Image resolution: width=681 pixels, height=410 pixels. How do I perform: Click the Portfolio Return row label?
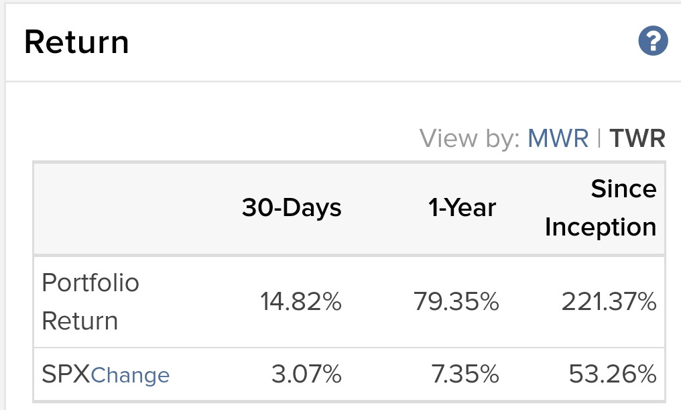pos(90,302)
